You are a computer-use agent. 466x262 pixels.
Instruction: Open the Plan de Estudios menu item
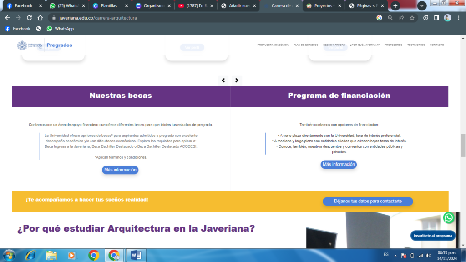(305, 45)
